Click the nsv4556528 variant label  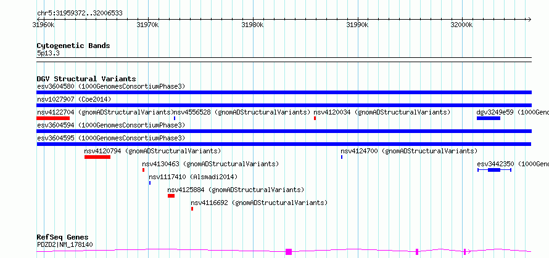click(242, 112)
